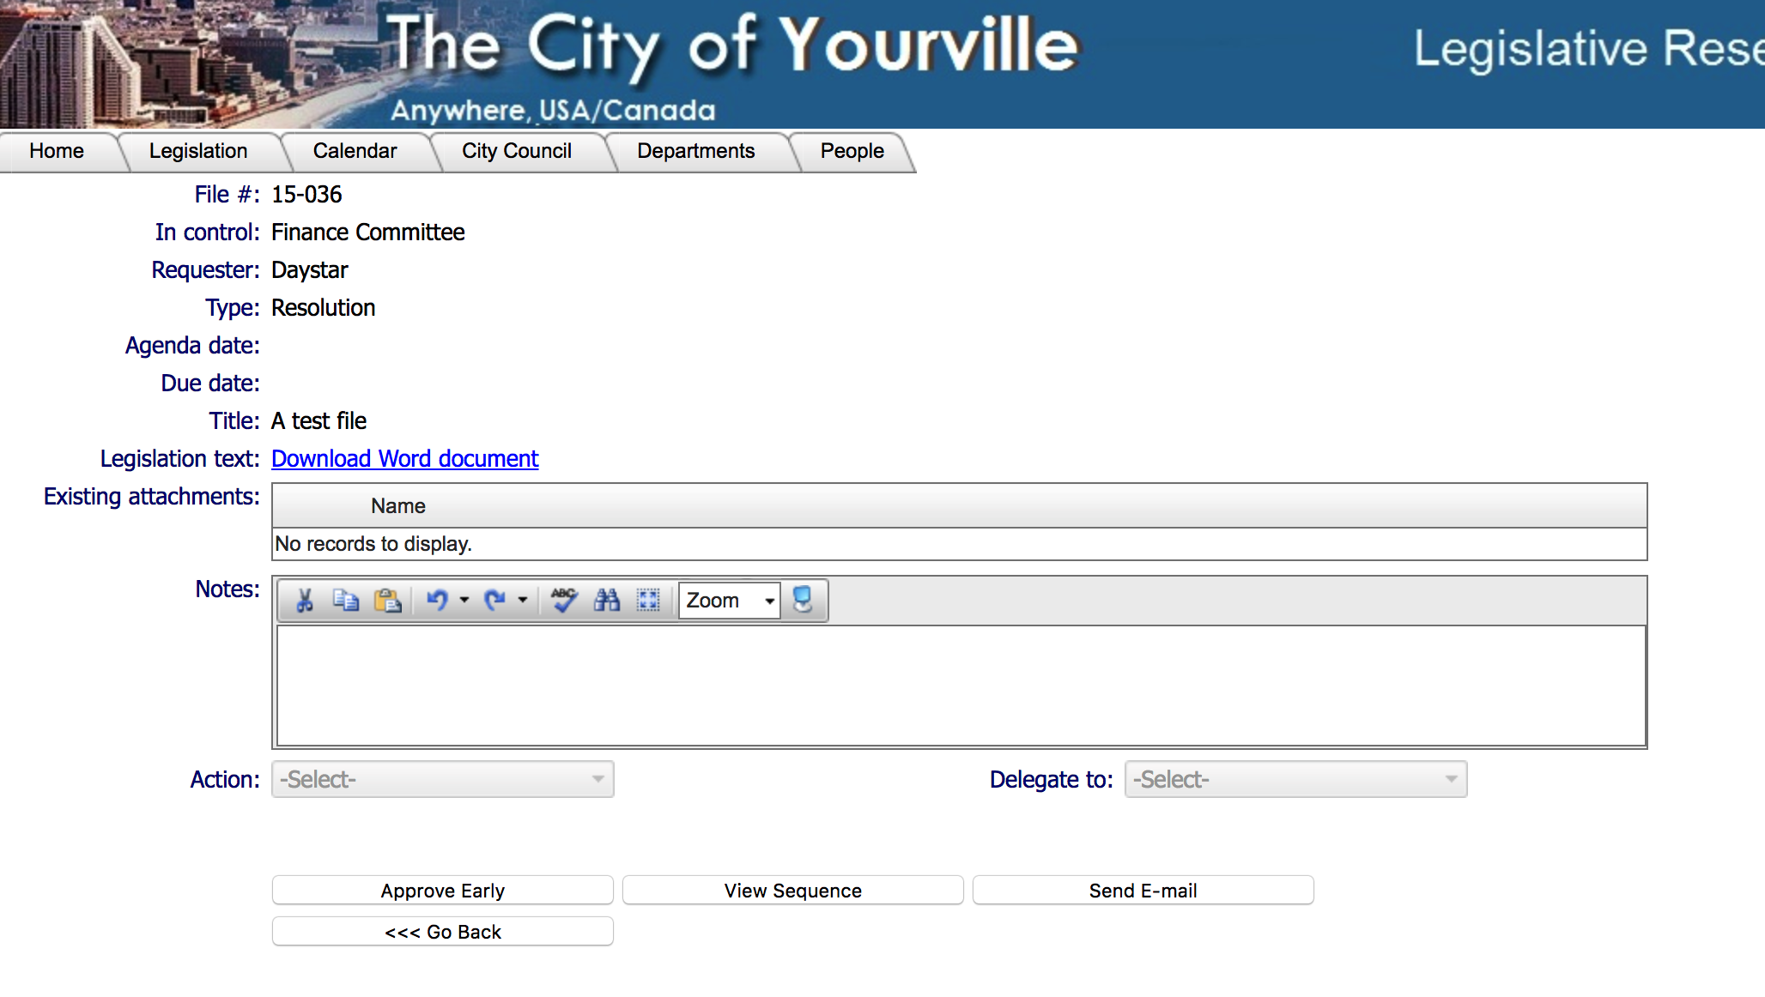Navigate to the Legislation tab
This screenshot has height=997, width=1765.
pyautogui.click(x=197, y=151)
